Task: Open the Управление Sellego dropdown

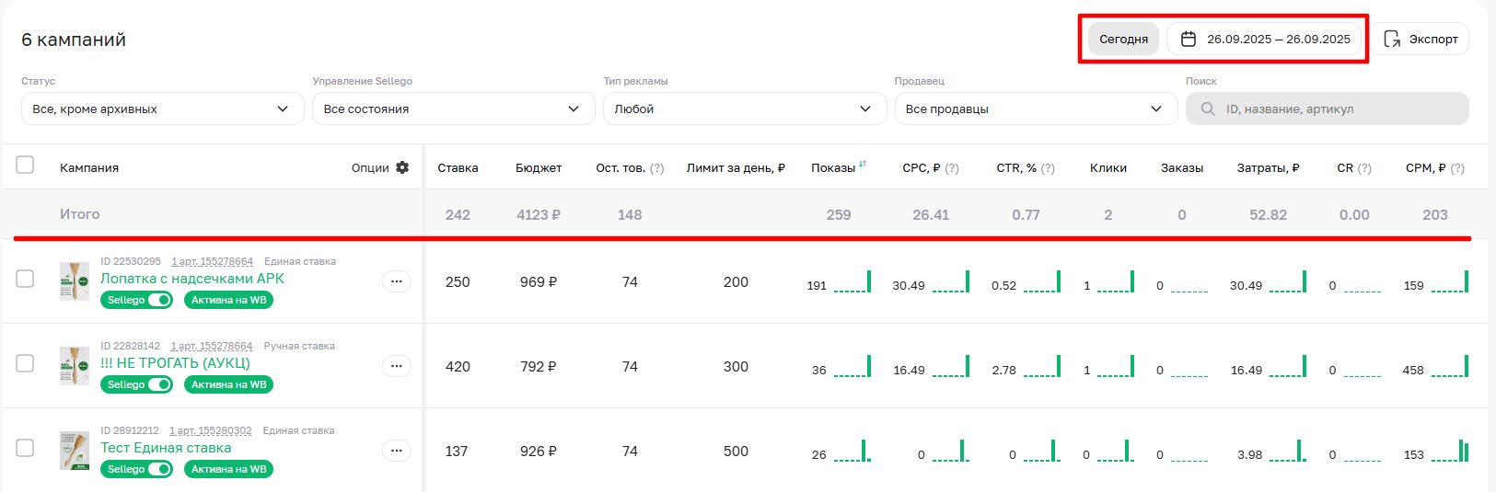Action: pos(453,109)
